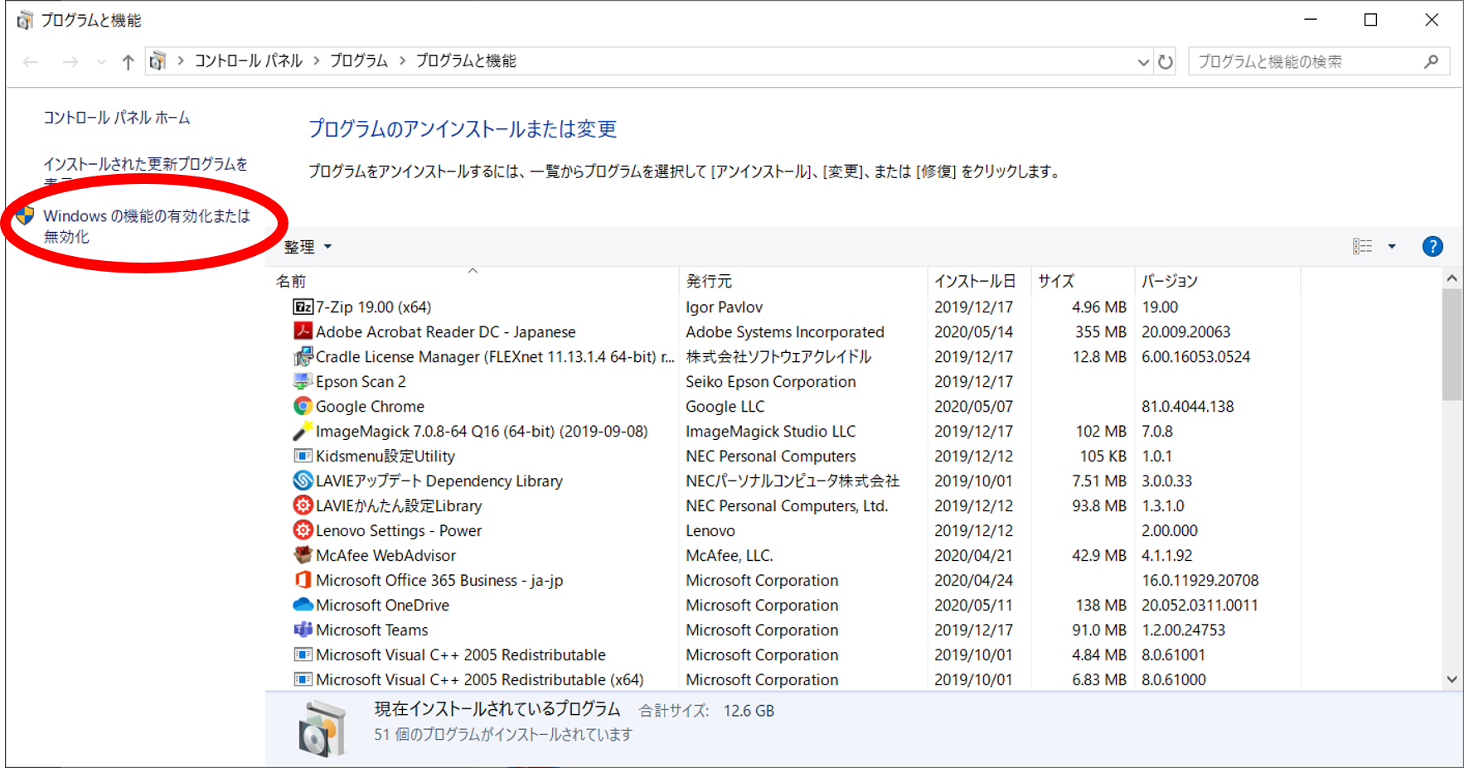Refresh the Programs and Features list
The height and width of the screenshot is (768, 1464).
tap(1165, 61)
